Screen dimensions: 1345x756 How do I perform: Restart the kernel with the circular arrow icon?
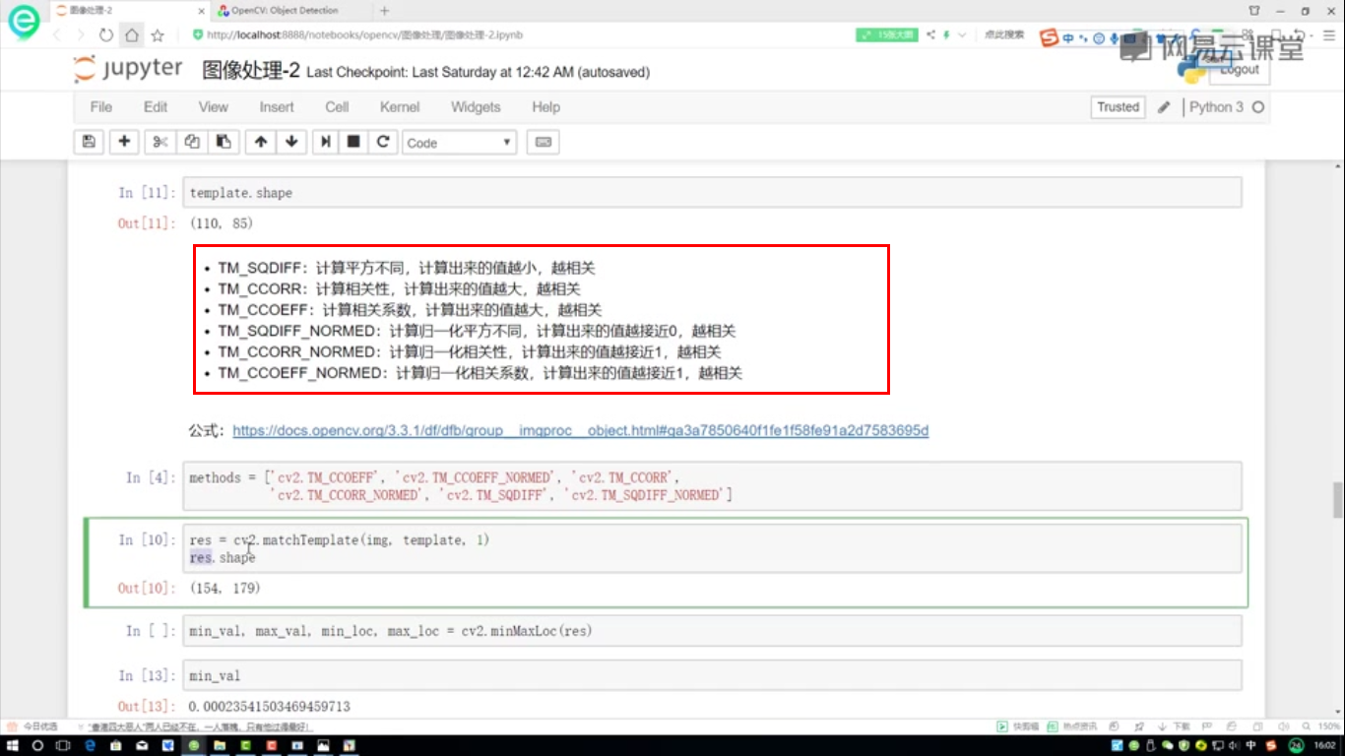click(x=383, y=142)
